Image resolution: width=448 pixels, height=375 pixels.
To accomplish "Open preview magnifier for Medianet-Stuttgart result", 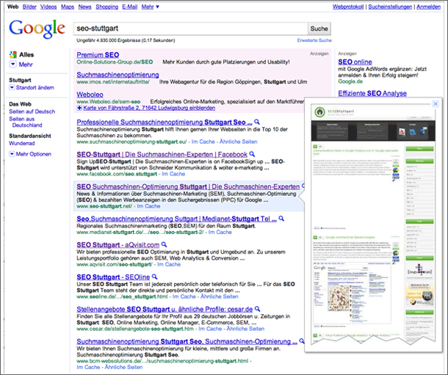I will 281,219.
